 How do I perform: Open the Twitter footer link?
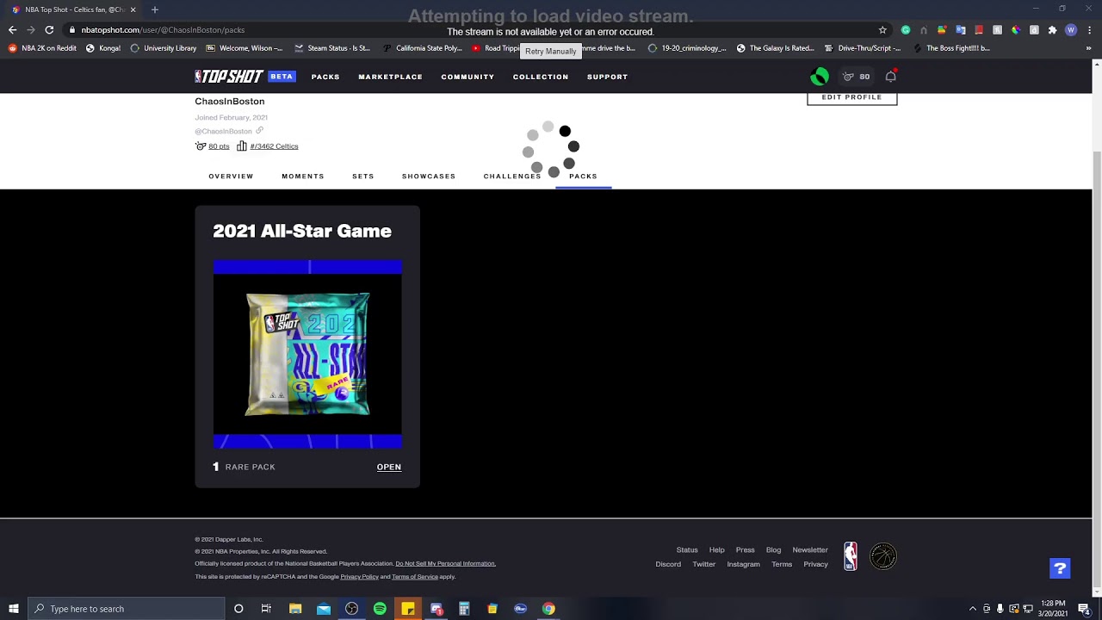tap(704, 564)
